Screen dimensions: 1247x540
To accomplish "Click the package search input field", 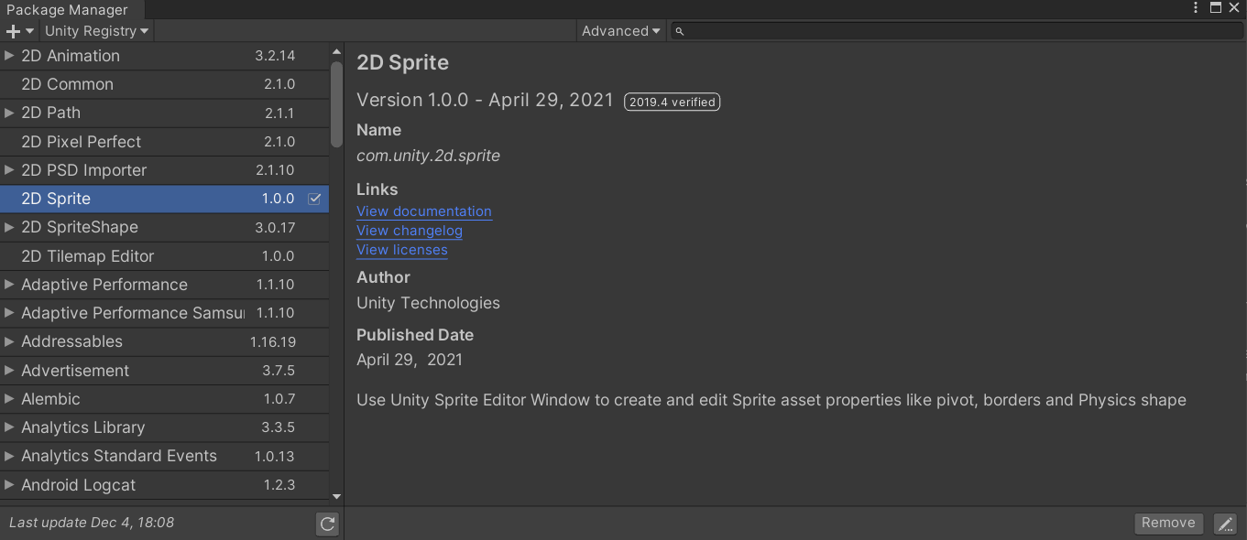I will click(x=956, y=31).
